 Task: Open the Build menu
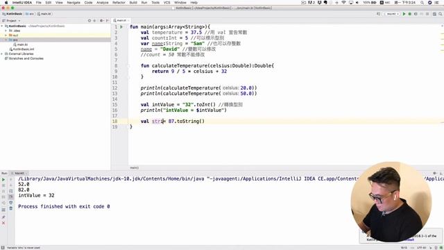(x=133, y=3)
